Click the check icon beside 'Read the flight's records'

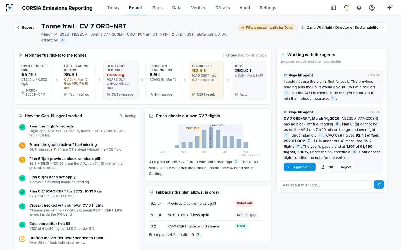coord(22,127)
